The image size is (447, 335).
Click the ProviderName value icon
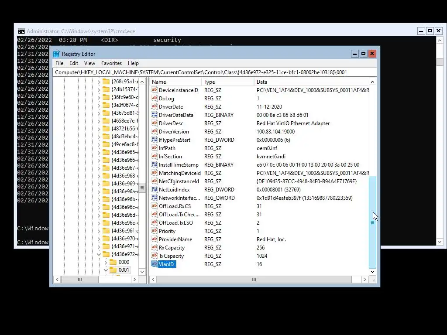(x=154, y=239)
